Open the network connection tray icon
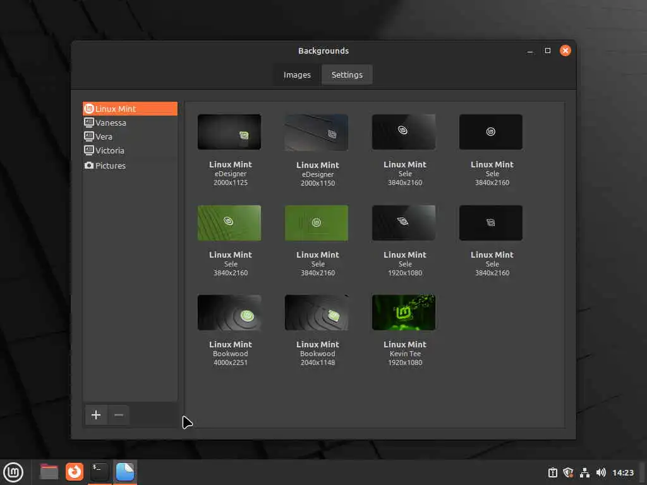Viewport: 647px width, 485px height. pyautogui.click(x=584, y=472)
